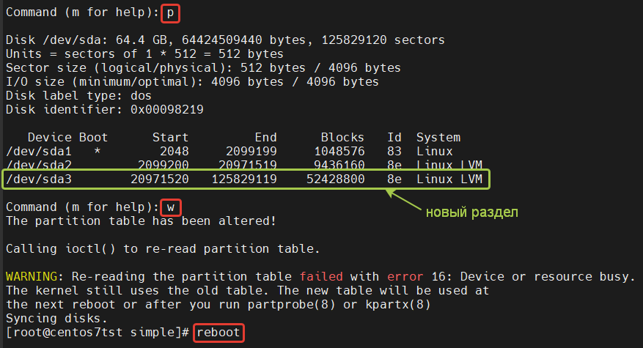Click the sda3 blocks value 52428800

(x=335, y=179)
